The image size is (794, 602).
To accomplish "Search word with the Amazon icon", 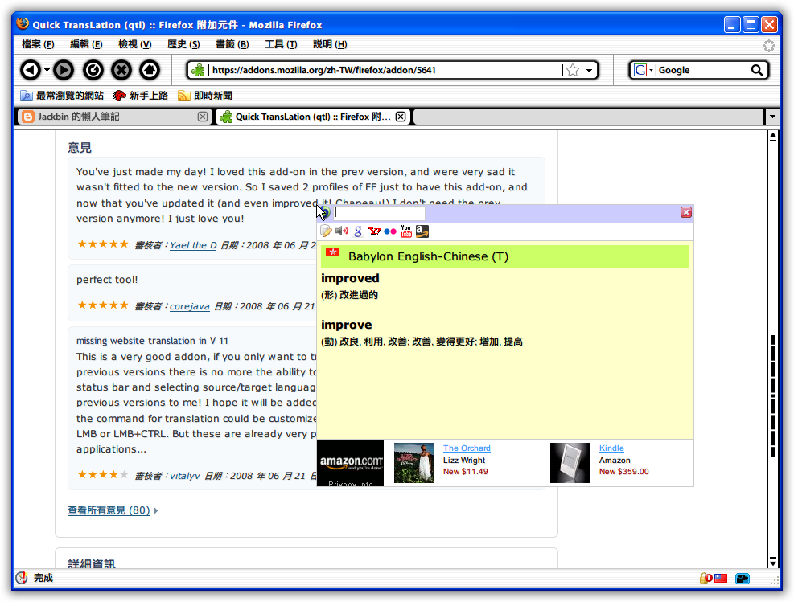I will 422,231.
